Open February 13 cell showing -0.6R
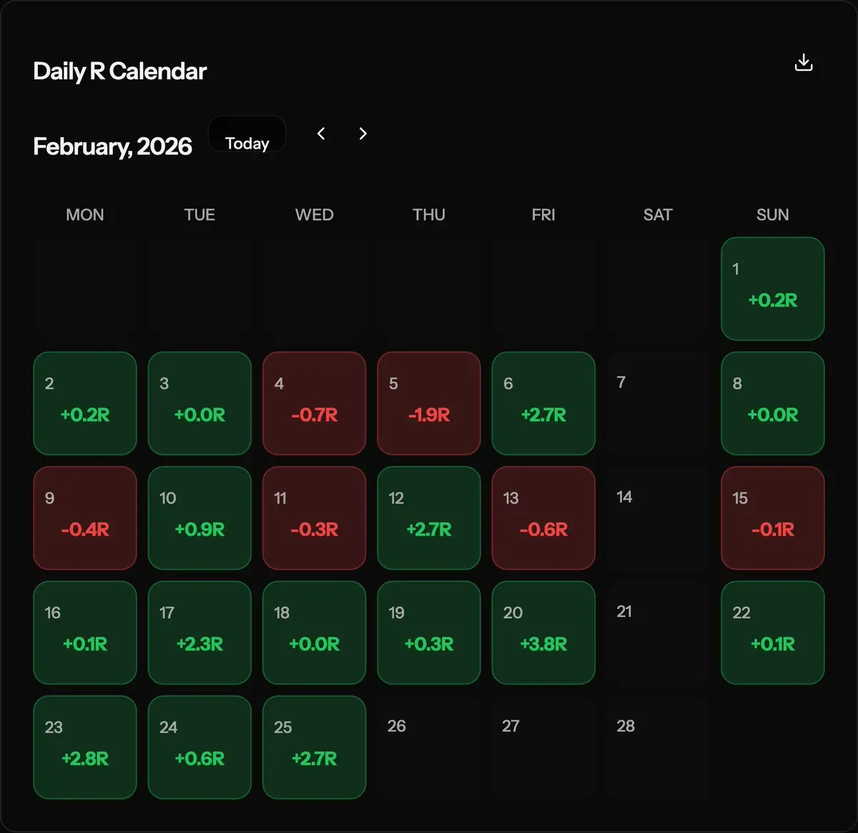This screenshot has height=833, width=858. pos(543,518)
